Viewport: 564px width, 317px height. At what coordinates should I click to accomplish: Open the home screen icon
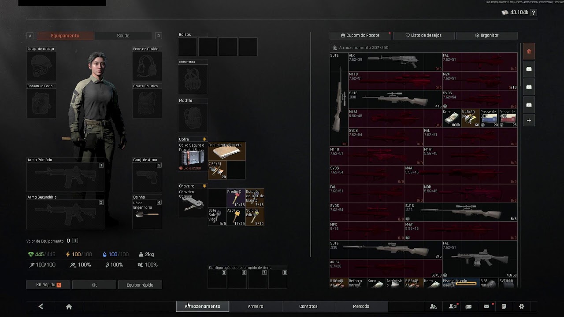coord(69,306)
